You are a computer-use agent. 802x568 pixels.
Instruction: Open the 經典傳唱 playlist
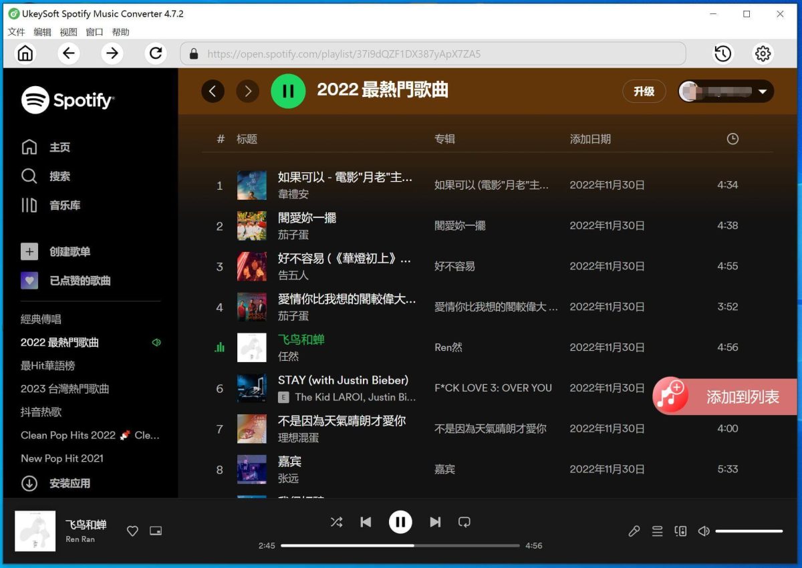click(41, 319)
